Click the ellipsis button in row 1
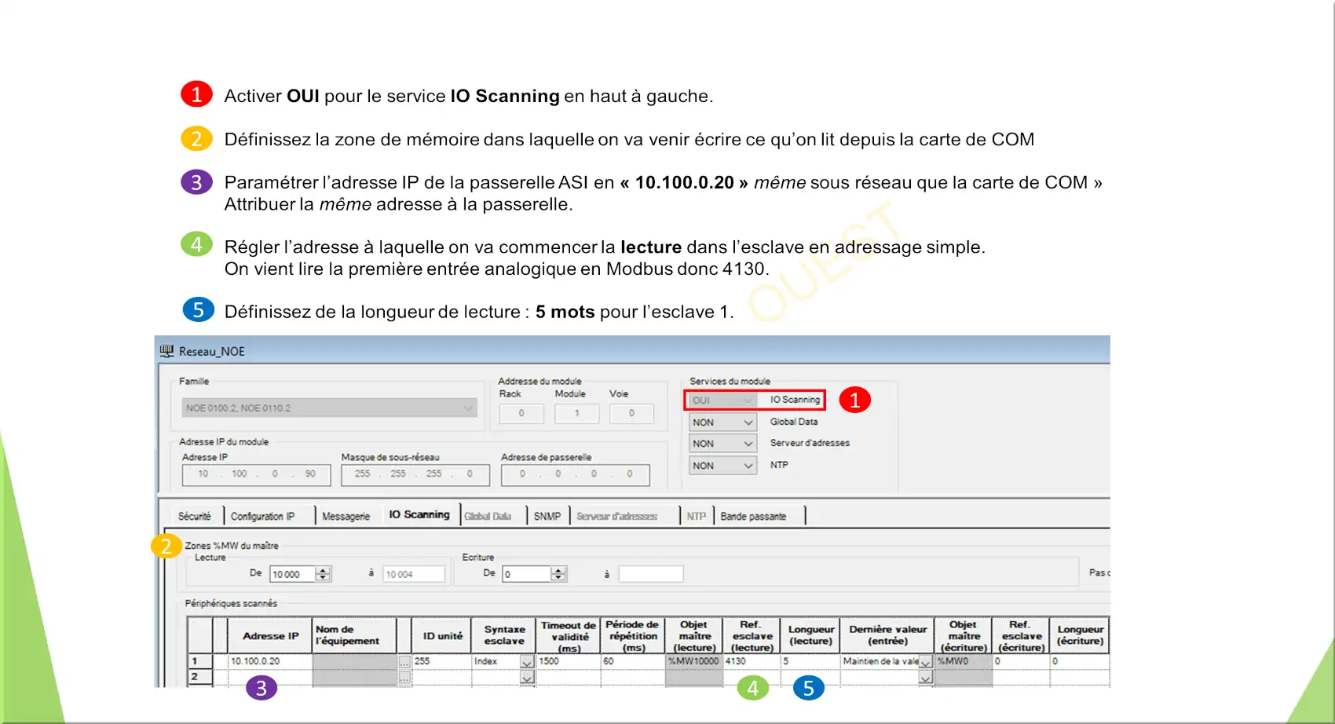 pos(404,662)
